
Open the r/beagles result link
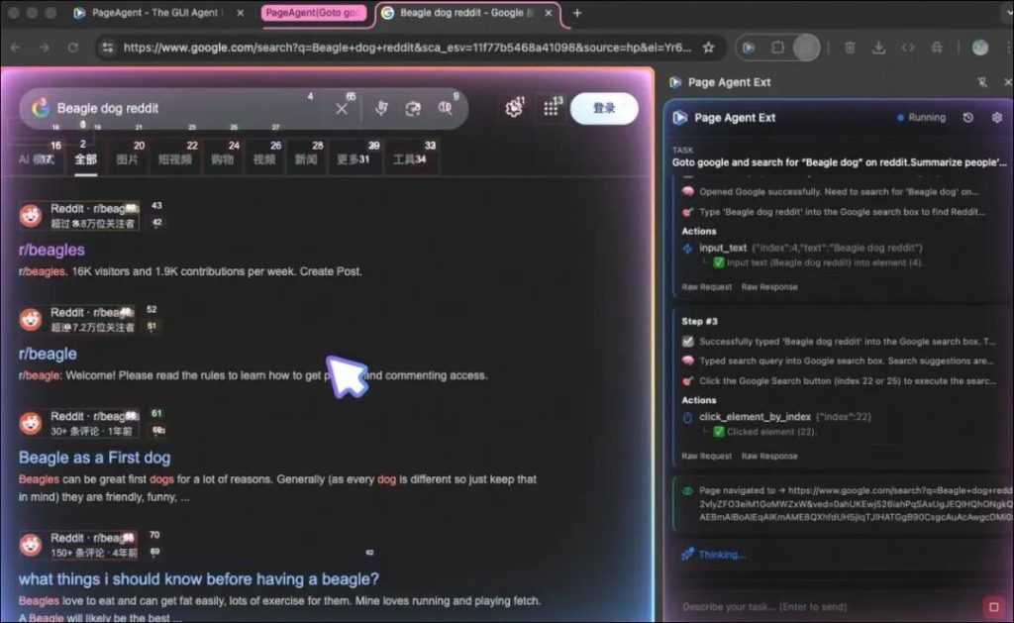coord(51,250)
